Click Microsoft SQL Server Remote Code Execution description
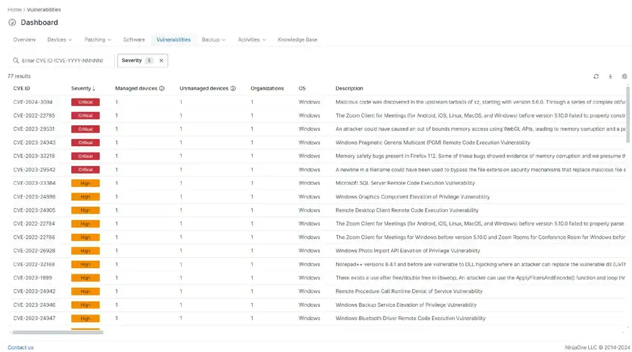632x352 pixels. 405,183
